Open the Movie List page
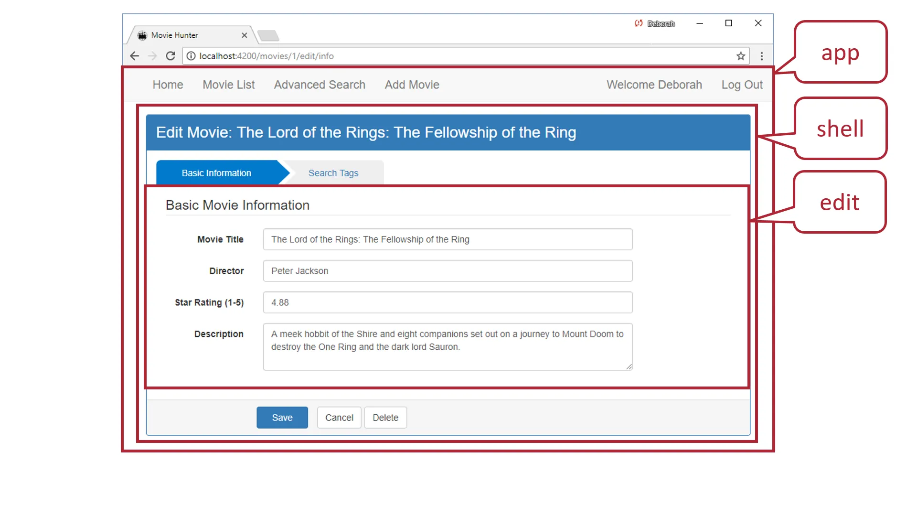This screenshot has height=516, width=917. click(228, 85)
